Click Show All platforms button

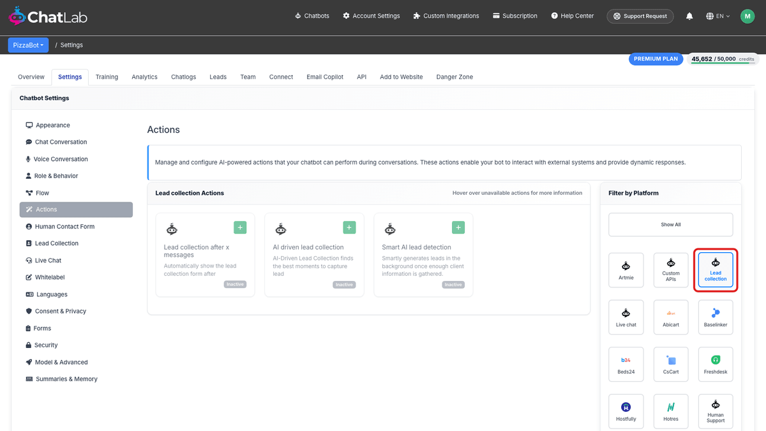coord(671,225)
